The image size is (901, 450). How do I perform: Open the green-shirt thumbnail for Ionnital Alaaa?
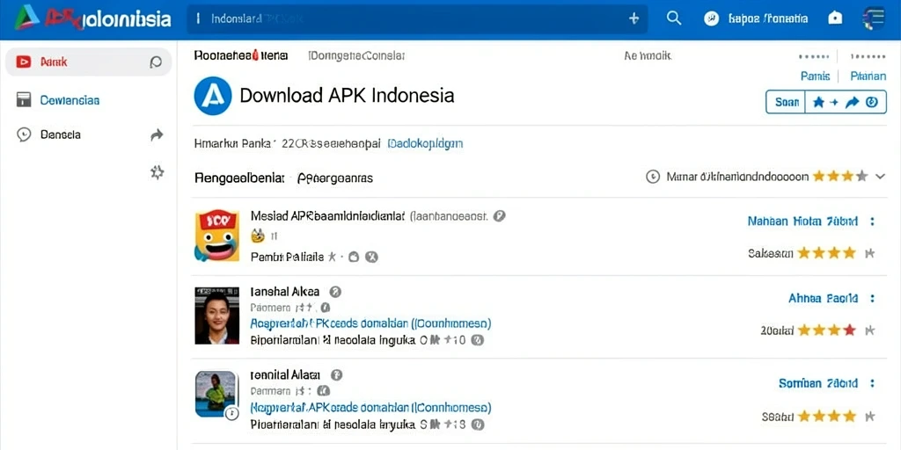click(216, 394)
